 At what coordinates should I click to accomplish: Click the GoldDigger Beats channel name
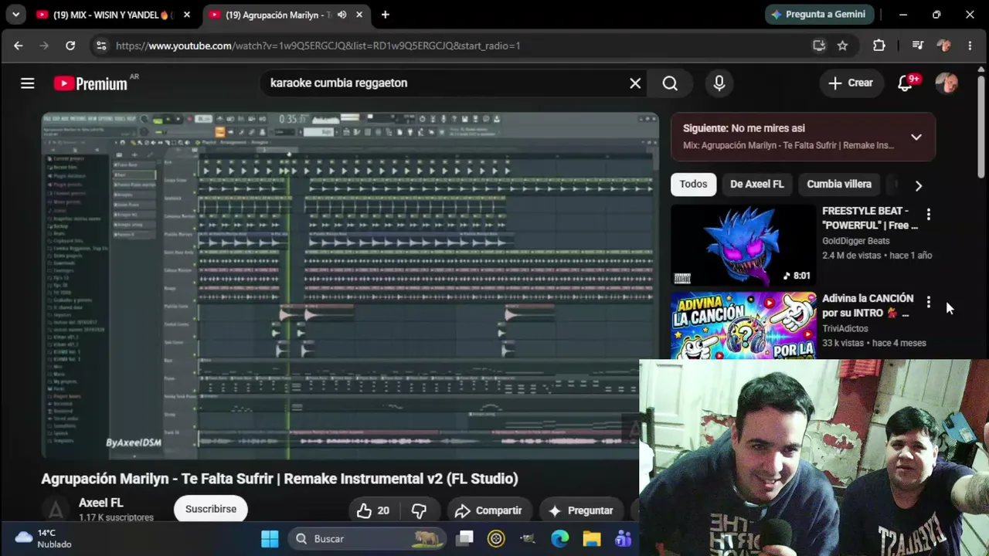856,241
